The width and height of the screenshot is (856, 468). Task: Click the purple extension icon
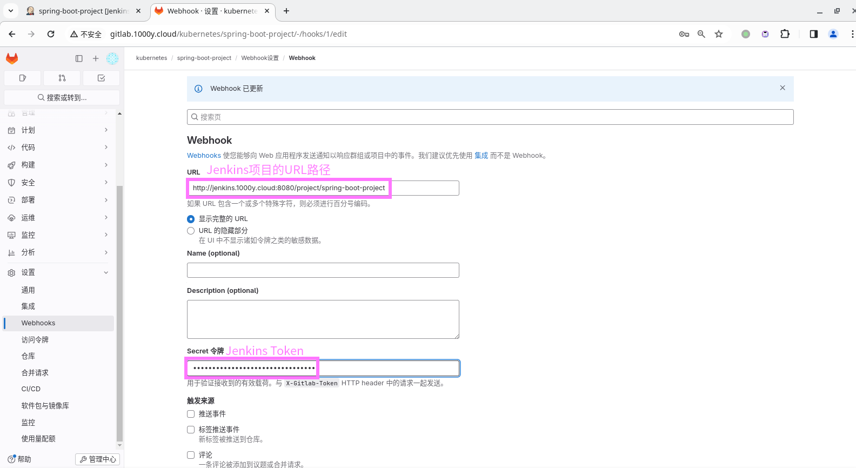coord(765,34)
